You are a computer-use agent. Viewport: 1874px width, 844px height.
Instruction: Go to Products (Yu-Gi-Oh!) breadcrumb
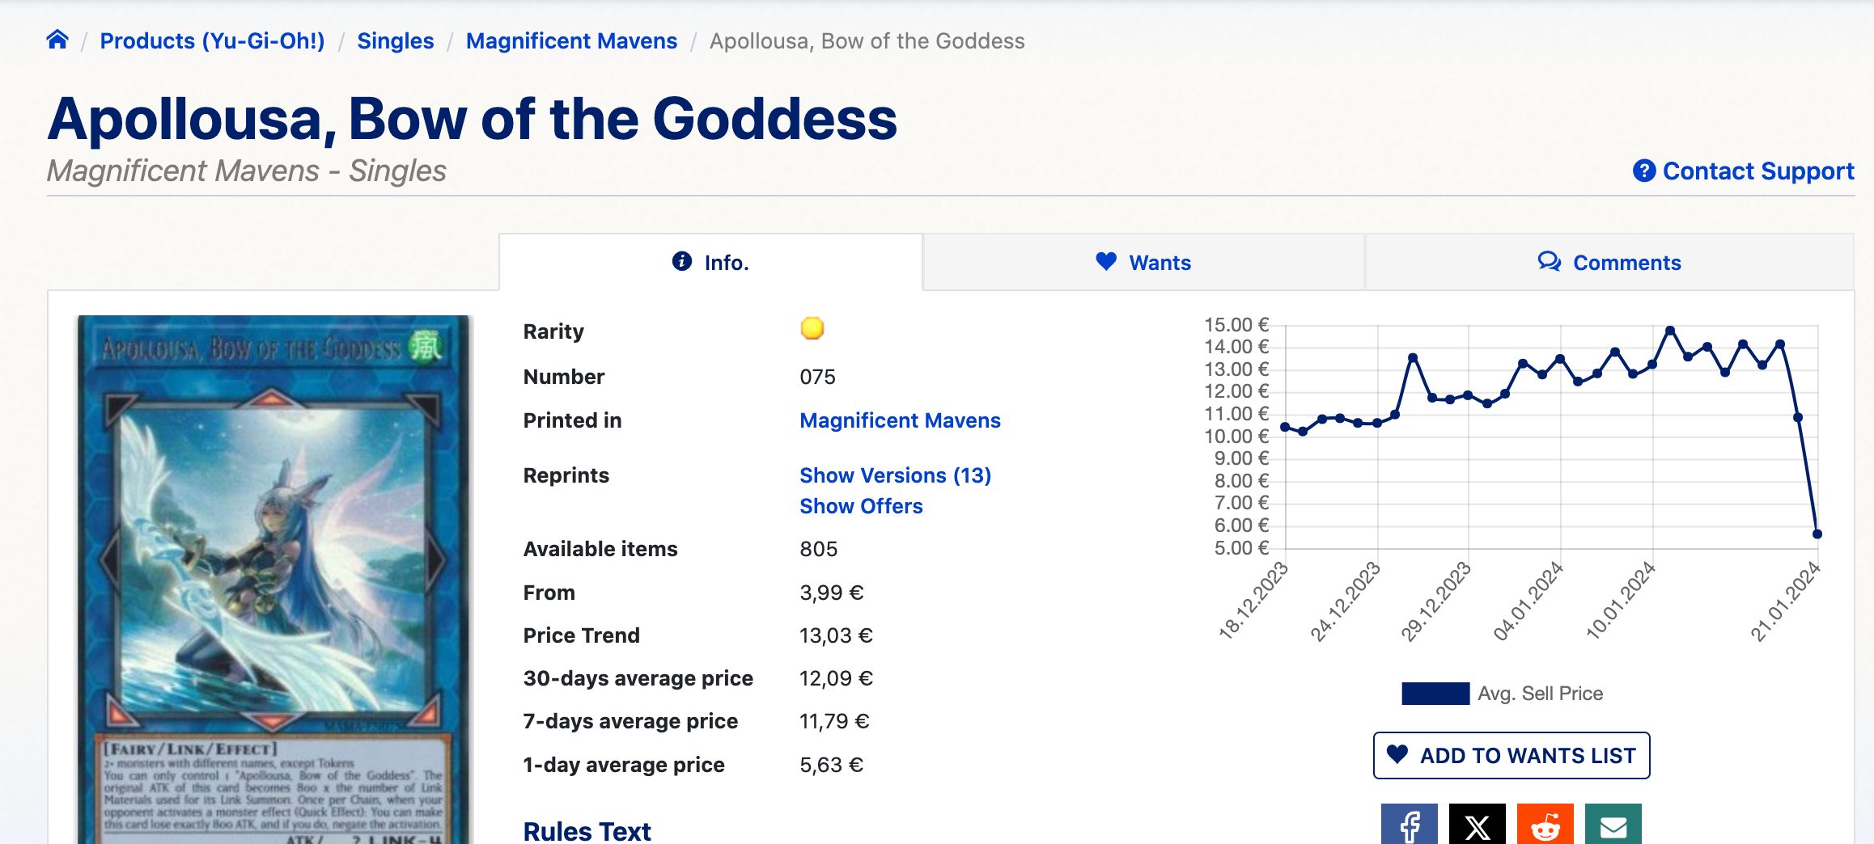point(212,40)
